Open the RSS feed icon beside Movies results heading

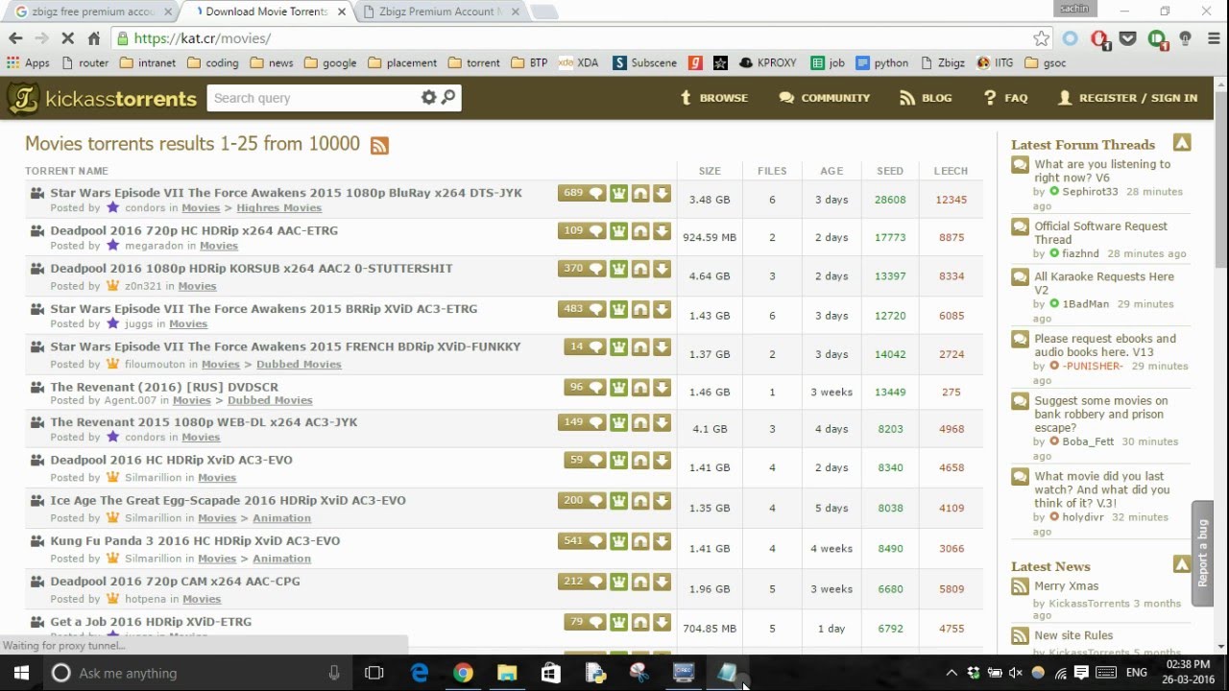(379, 146)
